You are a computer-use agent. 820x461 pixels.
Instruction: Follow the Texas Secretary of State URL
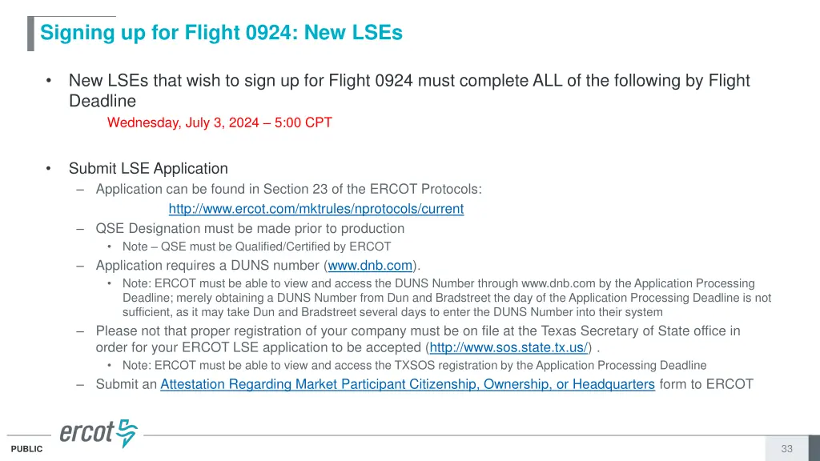(509, 347)
